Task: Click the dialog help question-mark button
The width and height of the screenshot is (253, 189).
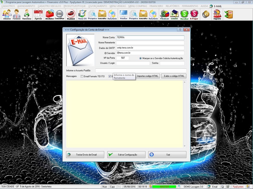Action: point(180,30)
